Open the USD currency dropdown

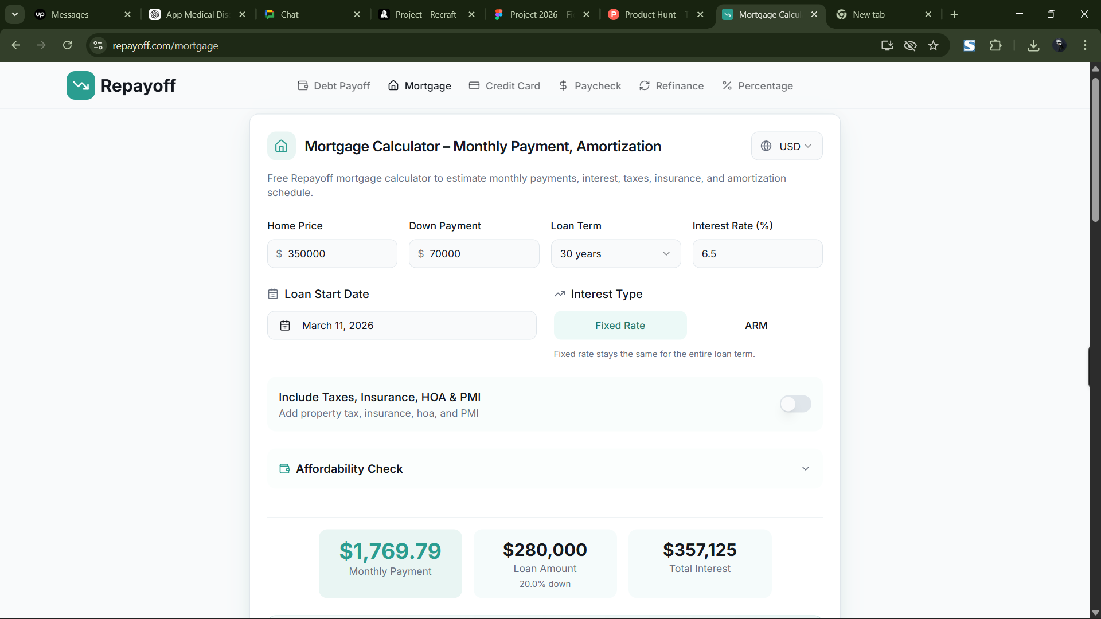(786, 146)
